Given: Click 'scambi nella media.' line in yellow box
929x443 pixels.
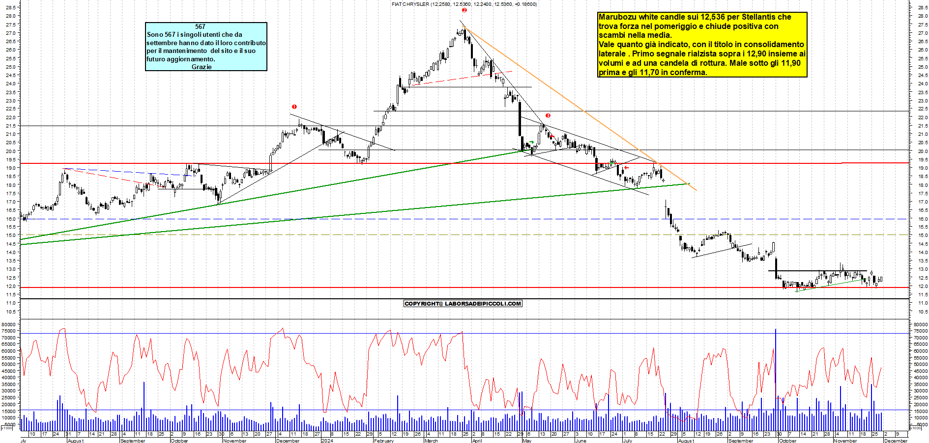Looking at the screenshot, I should click(x=635, y=35).
